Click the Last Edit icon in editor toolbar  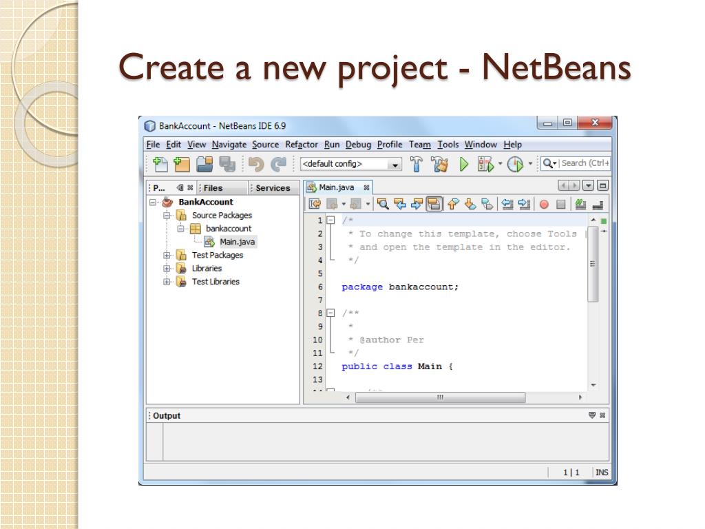[315, 204]
